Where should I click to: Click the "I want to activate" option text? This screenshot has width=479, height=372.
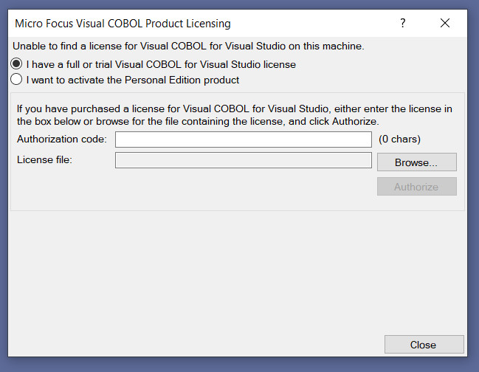133,79
